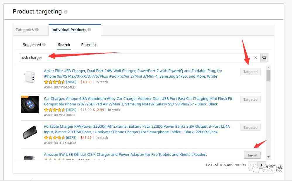Open the Amazon 5W USB Charger link
This screenshot has height=181, width=292.
click(125, 155)
